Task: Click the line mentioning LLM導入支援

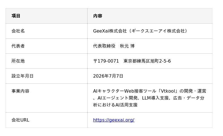Action: pyautogui.click(x=149, y=98)
